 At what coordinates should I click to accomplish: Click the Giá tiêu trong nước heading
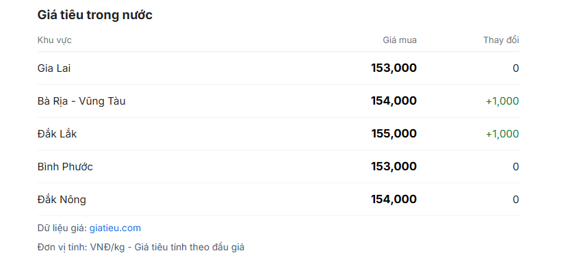95,15
